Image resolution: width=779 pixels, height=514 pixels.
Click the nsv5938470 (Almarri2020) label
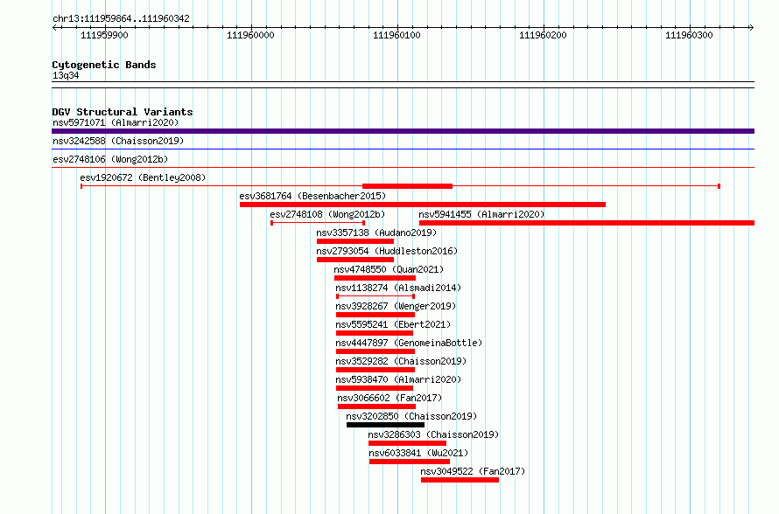click(398, 379)
